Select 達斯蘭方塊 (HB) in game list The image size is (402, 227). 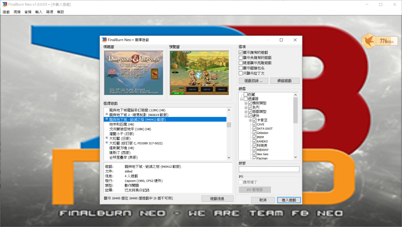[122, 148]
